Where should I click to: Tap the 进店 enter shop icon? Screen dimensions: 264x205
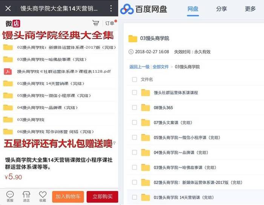26,197
